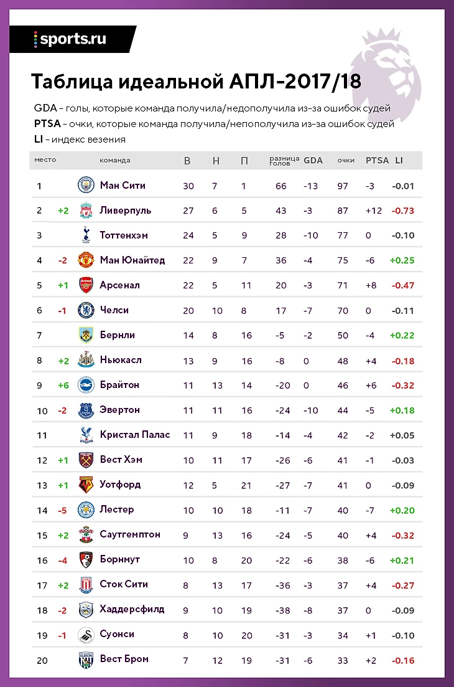Select the 'Брайтон' team name

tap(119, 385)
